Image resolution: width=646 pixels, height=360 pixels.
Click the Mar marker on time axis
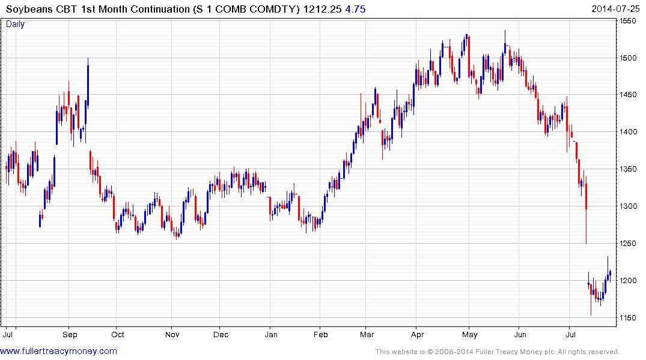[x=367, y=334]
